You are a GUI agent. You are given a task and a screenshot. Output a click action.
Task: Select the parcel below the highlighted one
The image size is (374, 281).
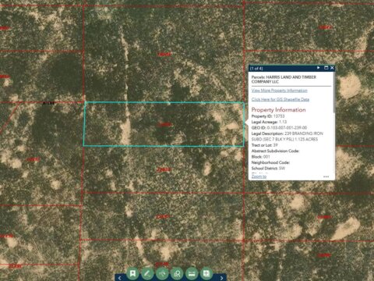tap(164, 169)
